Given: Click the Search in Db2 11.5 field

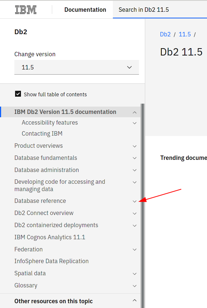Looking at the screenshot, I should click(x=160, y=10).
